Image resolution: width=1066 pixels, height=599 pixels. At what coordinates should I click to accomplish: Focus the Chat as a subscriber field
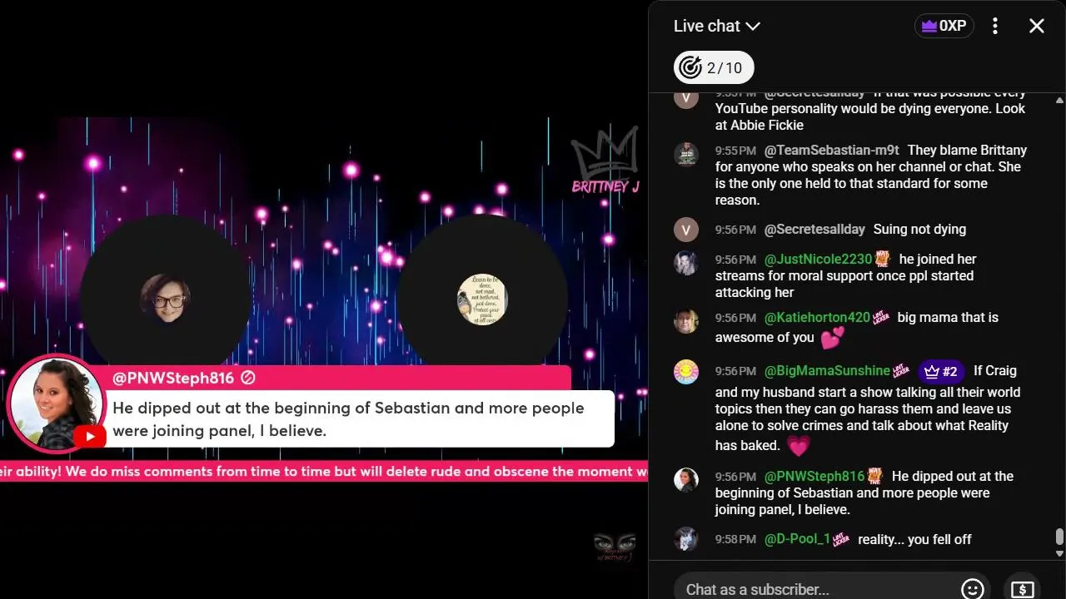[x=820, y=589]
